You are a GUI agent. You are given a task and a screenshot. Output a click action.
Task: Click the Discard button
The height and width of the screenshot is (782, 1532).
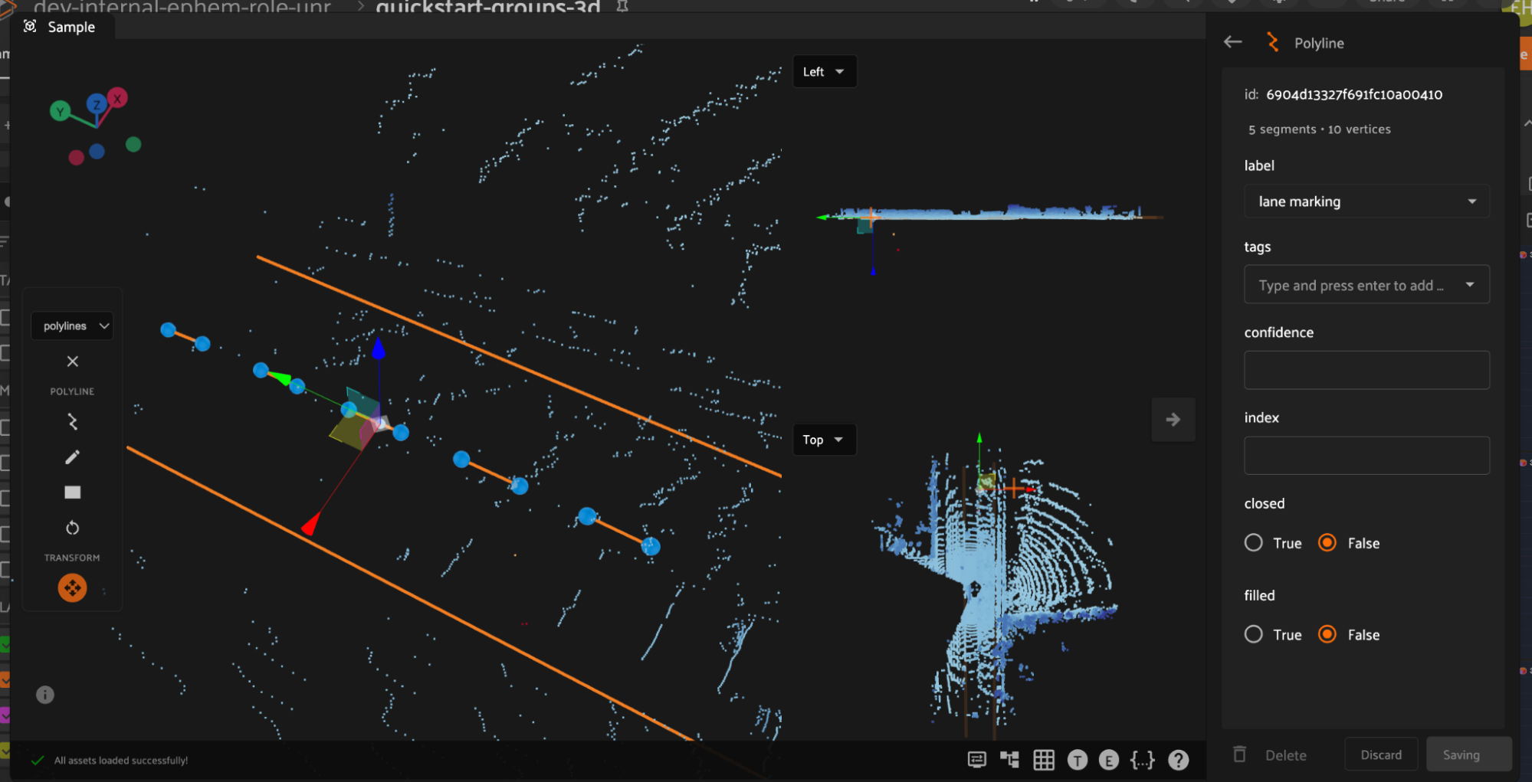tap(1380, 755)
